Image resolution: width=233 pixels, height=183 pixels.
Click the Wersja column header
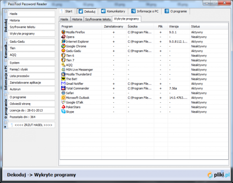click(179, 27)
